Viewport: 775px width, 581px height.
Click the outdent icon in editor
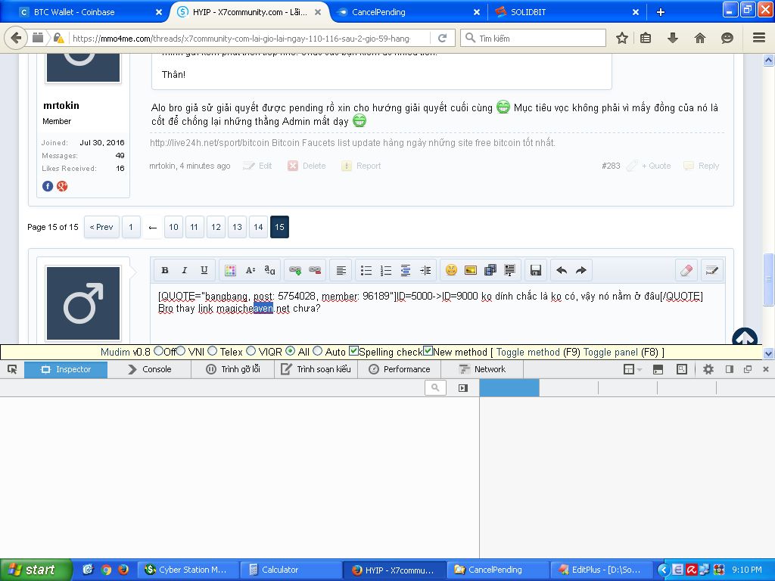[x=406, y=270]
